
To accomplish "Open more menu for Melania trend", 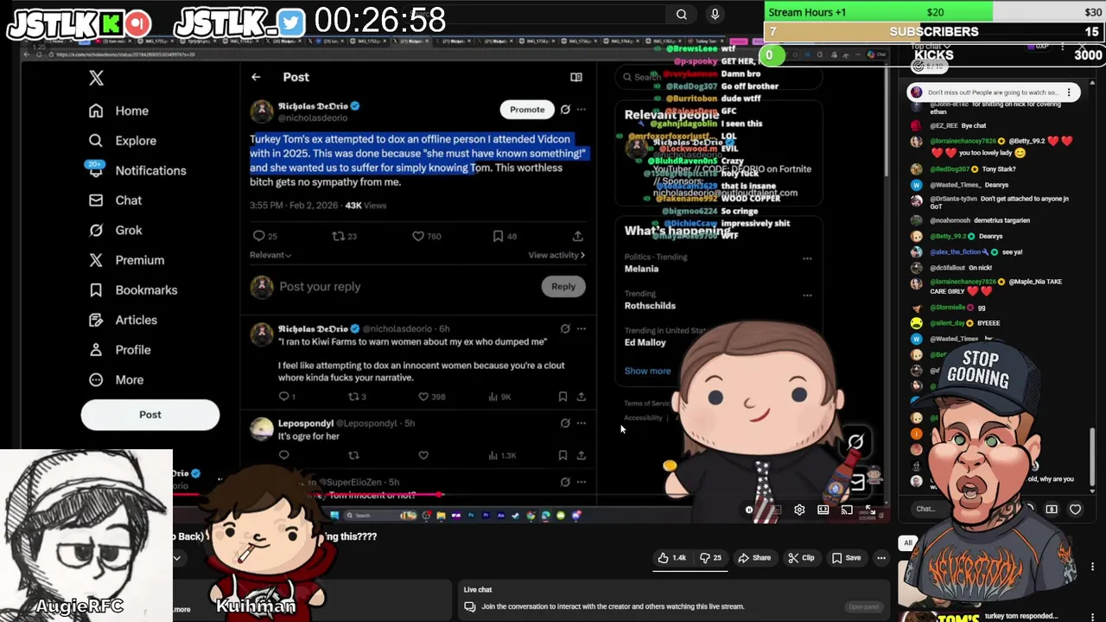I will [x=807, y=258].
